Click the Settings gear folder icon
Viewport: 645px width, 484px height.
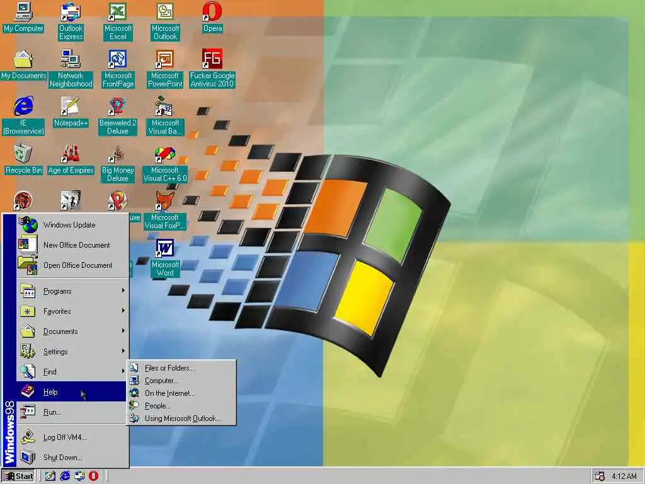point(28,352)
